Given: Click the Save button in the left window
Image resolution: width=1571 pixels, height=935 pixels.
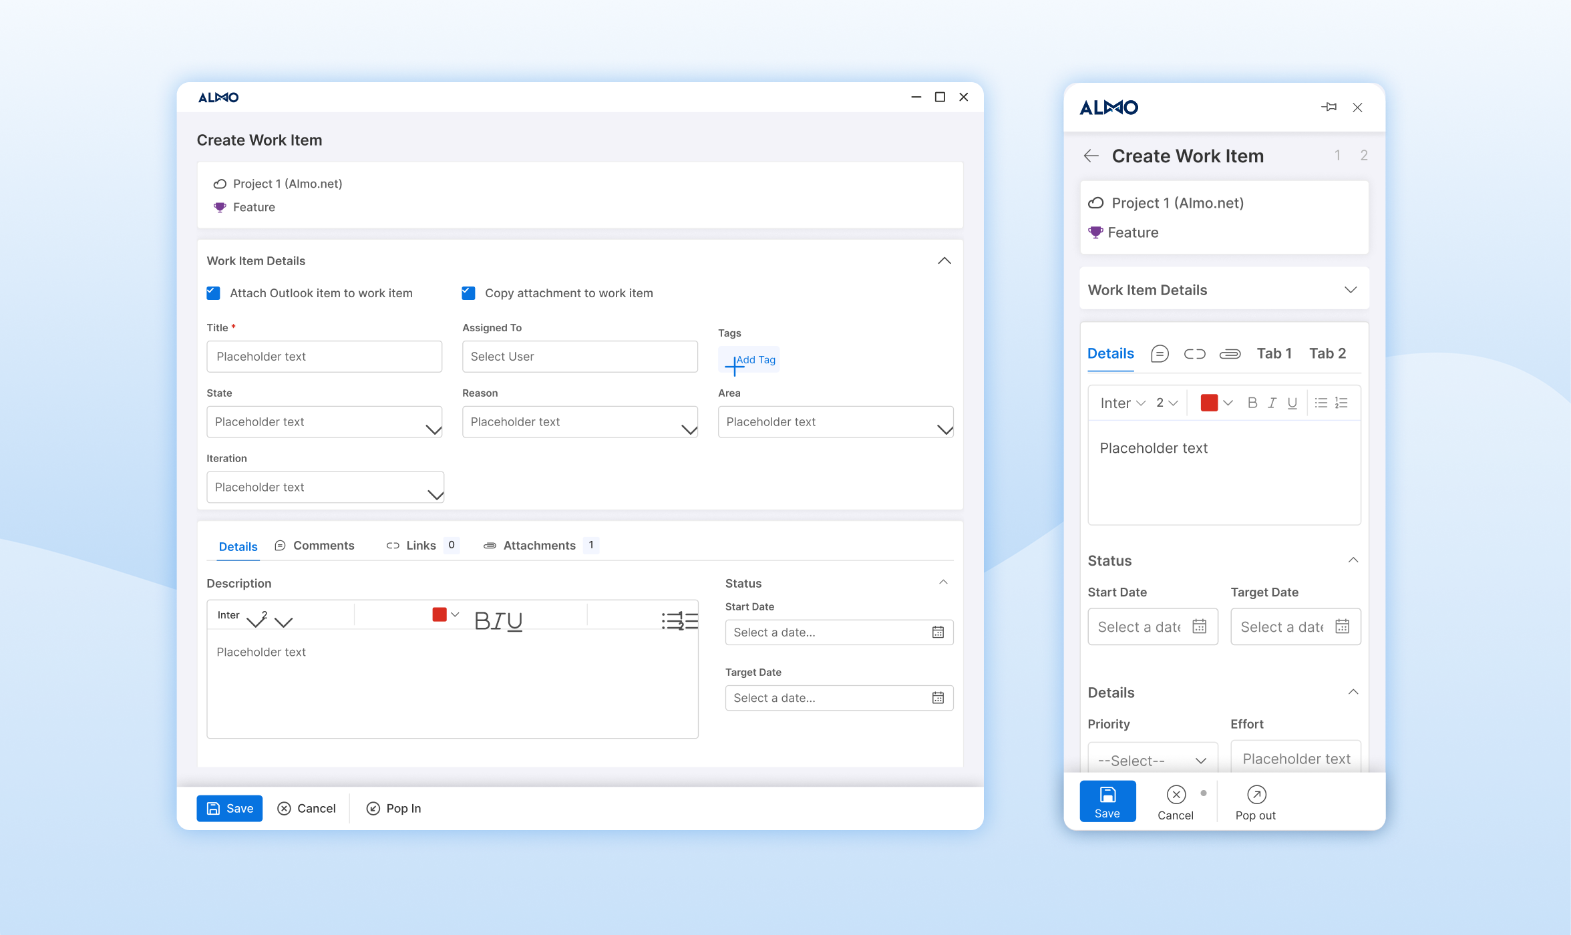Looking at the screenshot, I should pyautogui.click(x=229, y=808).
